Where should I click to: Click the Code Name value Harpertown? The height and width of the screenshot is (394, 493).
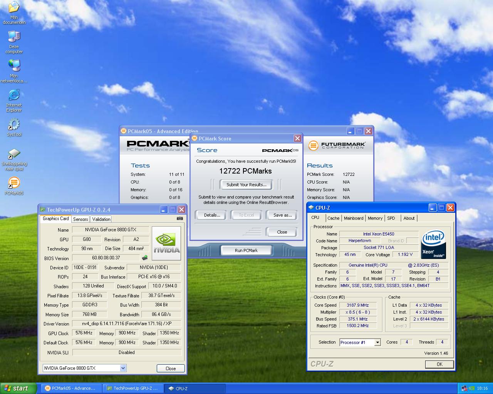click(360, 240)
